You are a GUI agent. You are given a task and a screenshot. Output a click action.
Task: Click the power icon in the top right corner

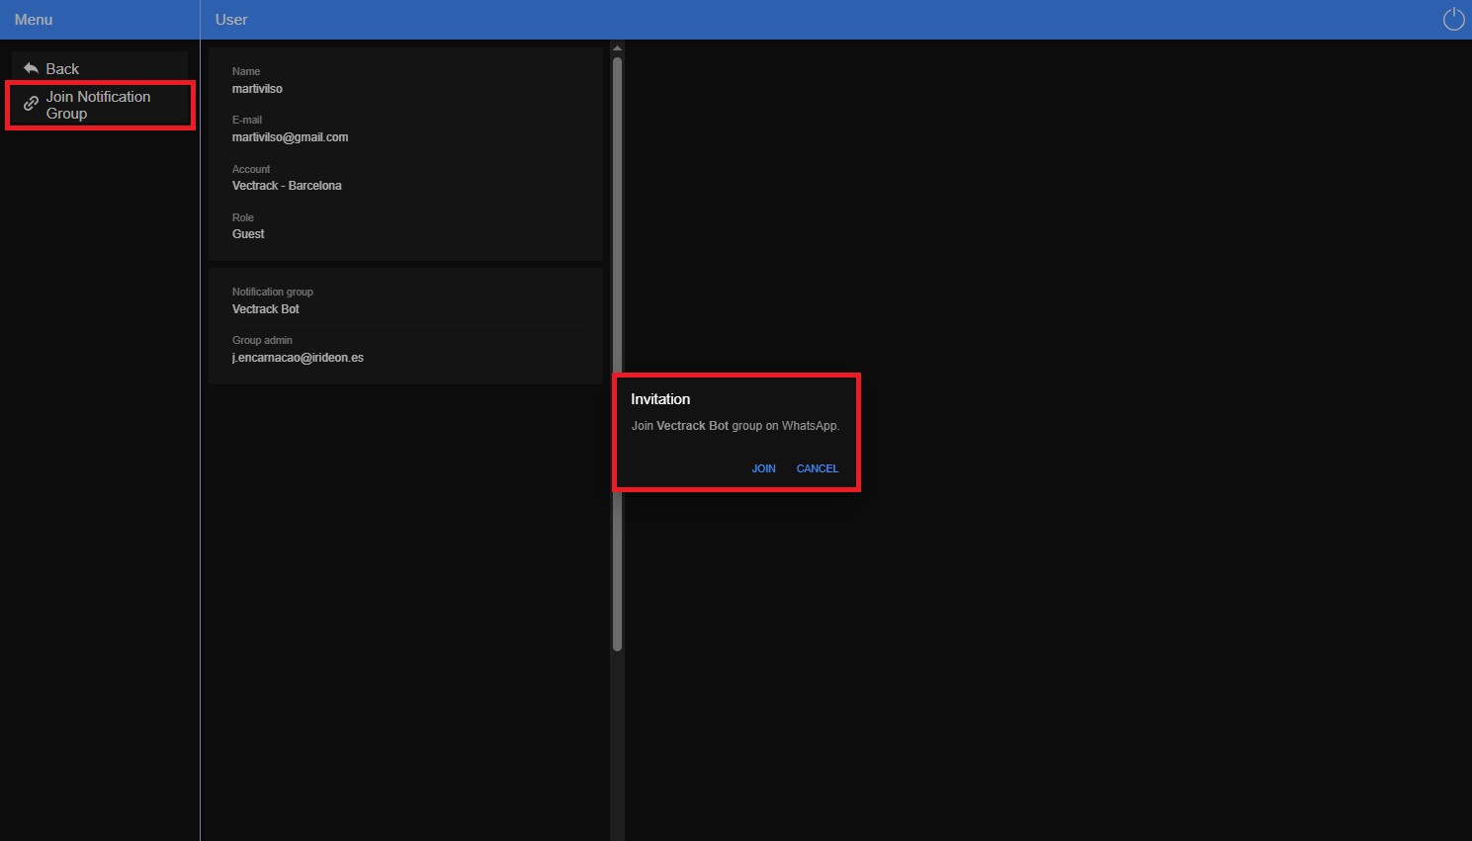tap(1453, 19)
